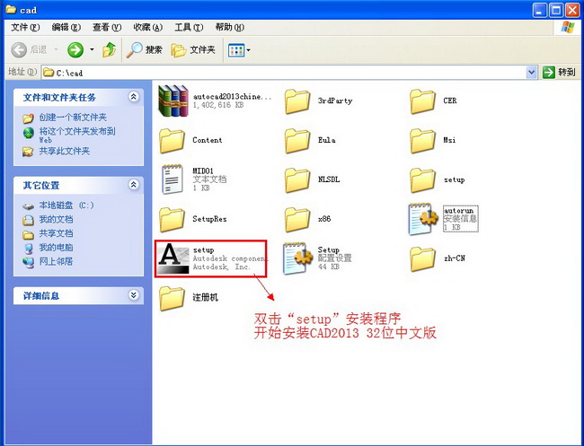Click the SetupRes folder name text
The height and width of the screenshot is (446, 584).
pos(209,219)
